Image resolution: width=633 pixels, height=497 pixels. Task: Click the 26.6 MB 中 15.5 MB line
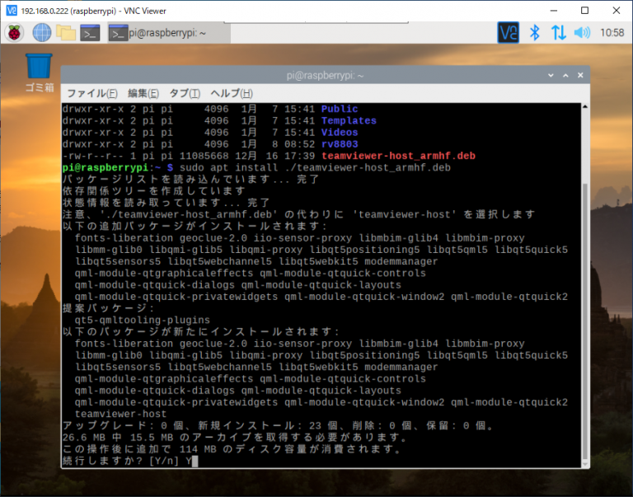pyautogui.click(x=235, y=438)
